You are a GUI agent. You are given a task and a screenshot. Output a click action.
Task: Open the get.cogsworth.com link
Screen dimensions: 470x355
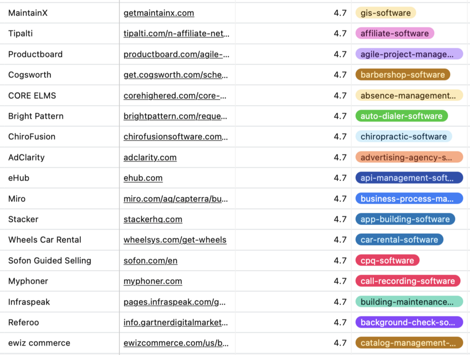(x=176, y=75)
